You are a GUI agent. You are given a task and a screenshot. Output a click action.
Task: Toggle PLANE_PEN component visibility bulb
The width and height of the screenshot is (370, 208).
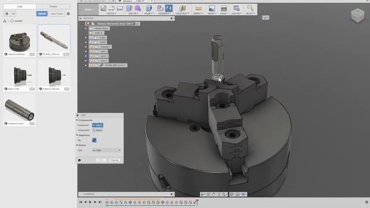point(91,65)
